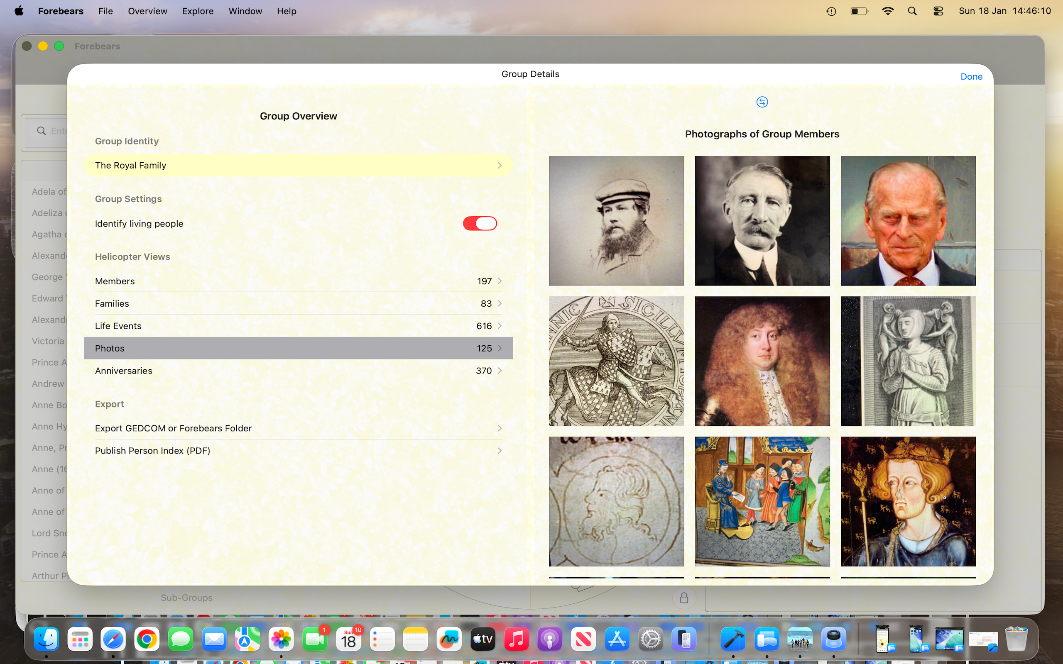This screenshot has width=1063, height=664.
Task: Open Apple TV from the Dock
Action: click(483, 639)
